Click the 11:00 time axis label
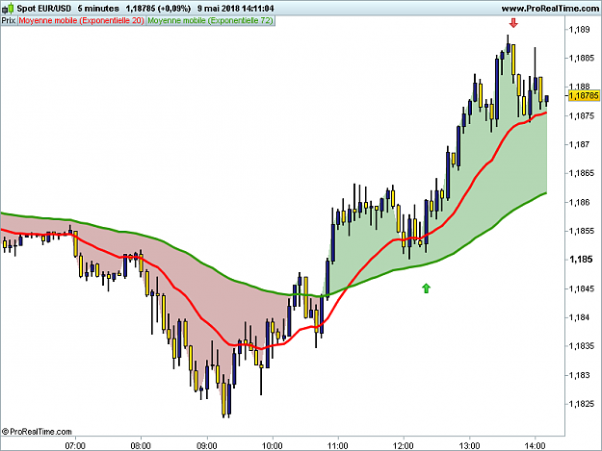 pos(338,445)
